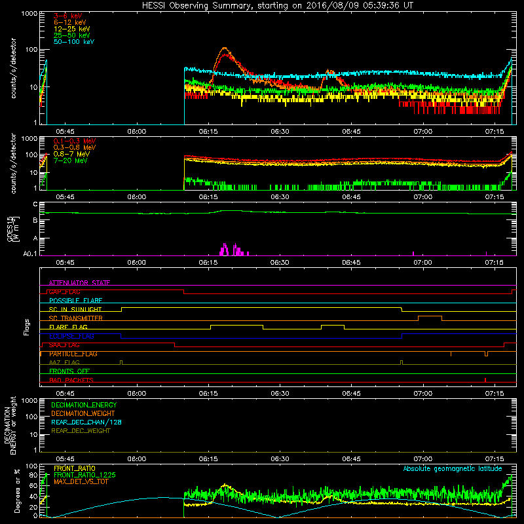Select the ATTENUATOR_STATE flag label

[79, 283]
